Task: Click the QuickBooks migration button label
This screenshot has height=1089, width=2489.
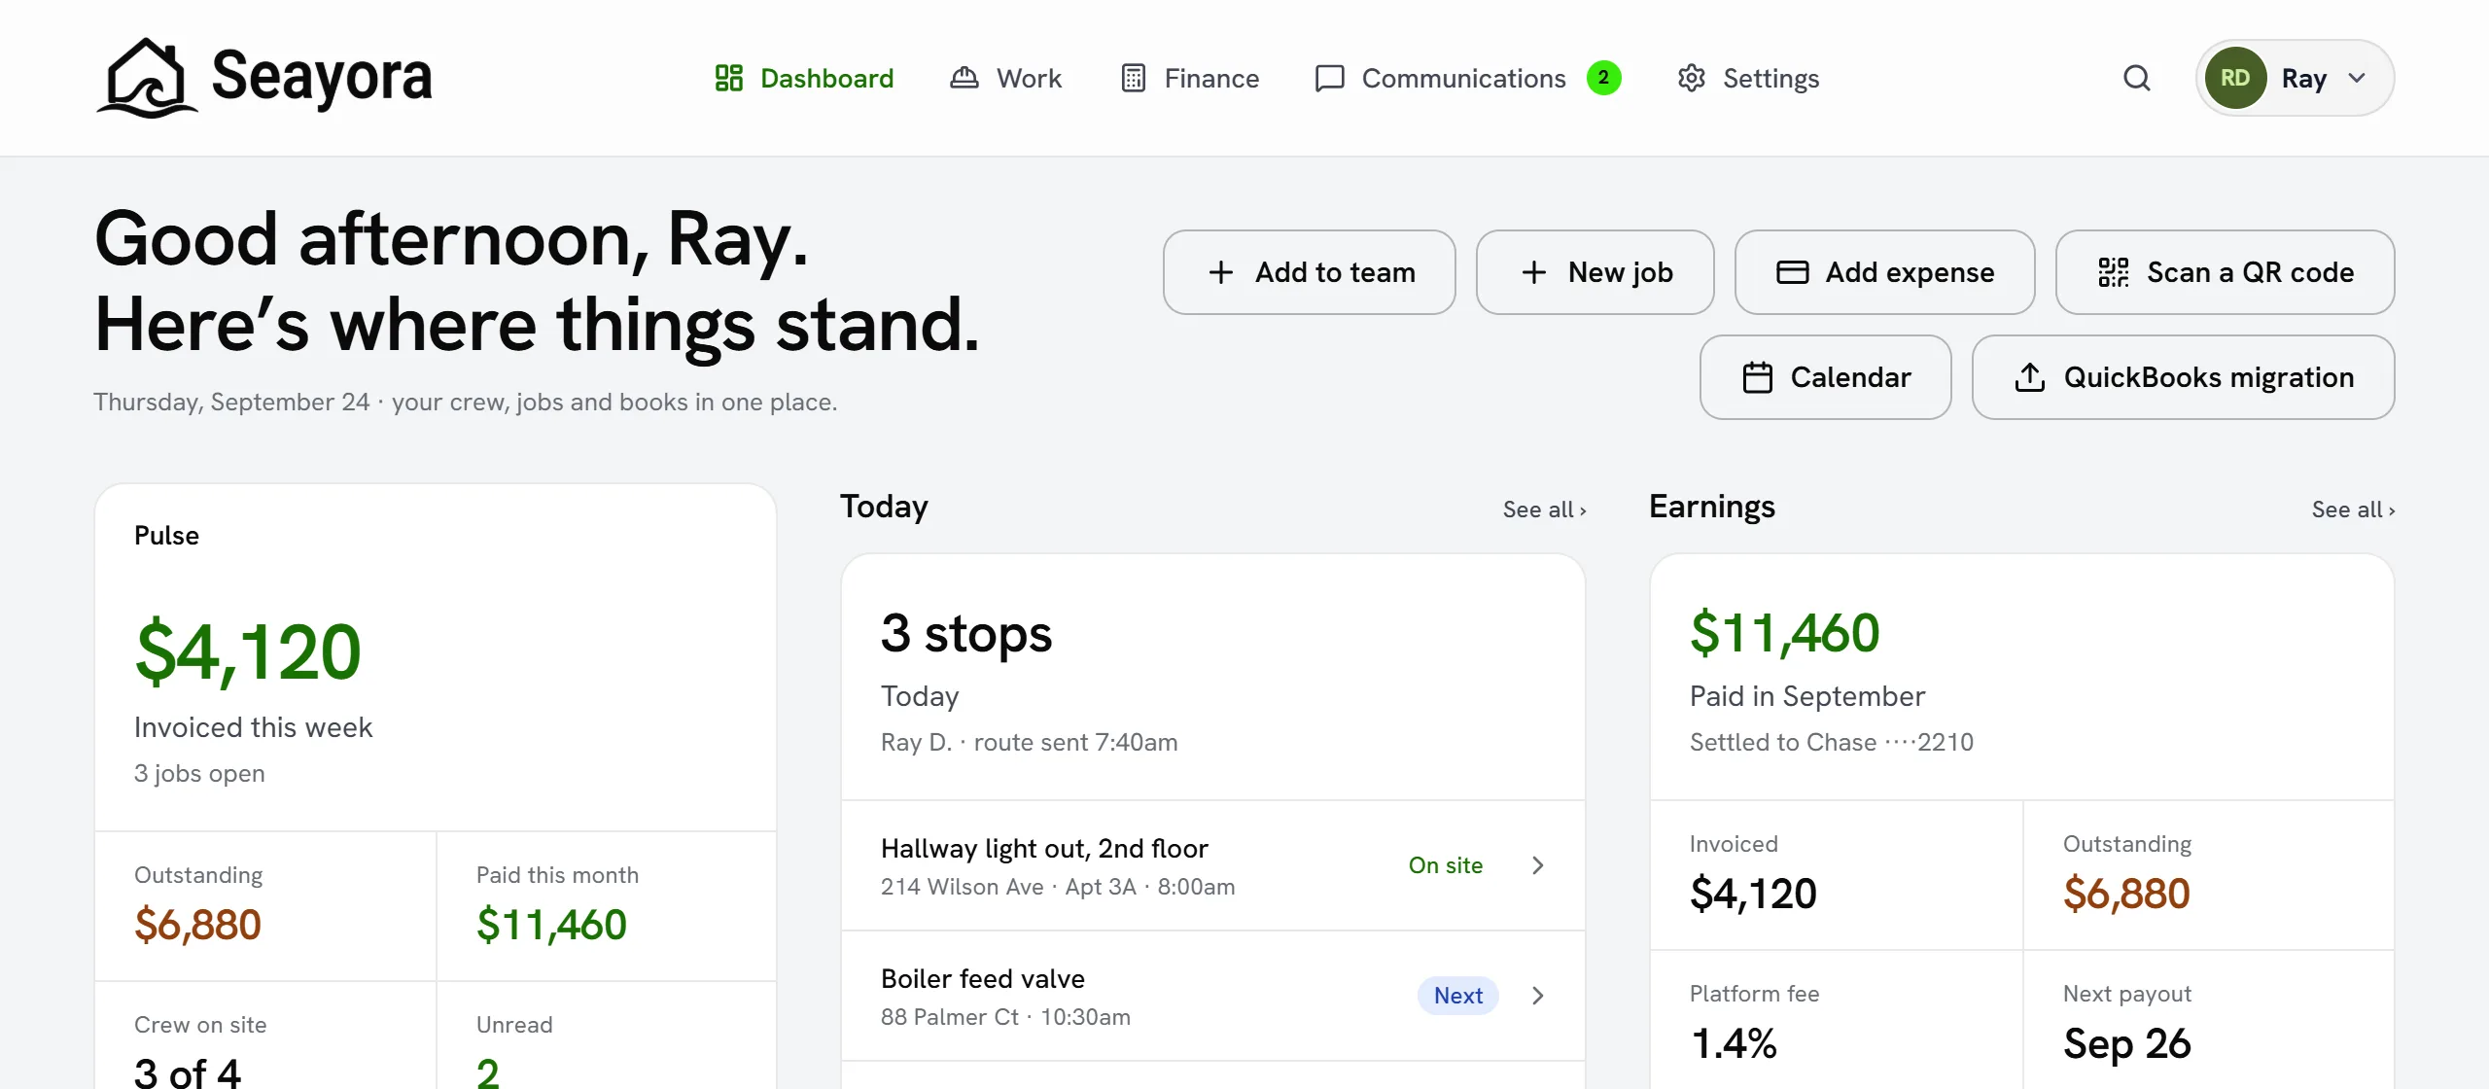Action: click(2209, 377)
